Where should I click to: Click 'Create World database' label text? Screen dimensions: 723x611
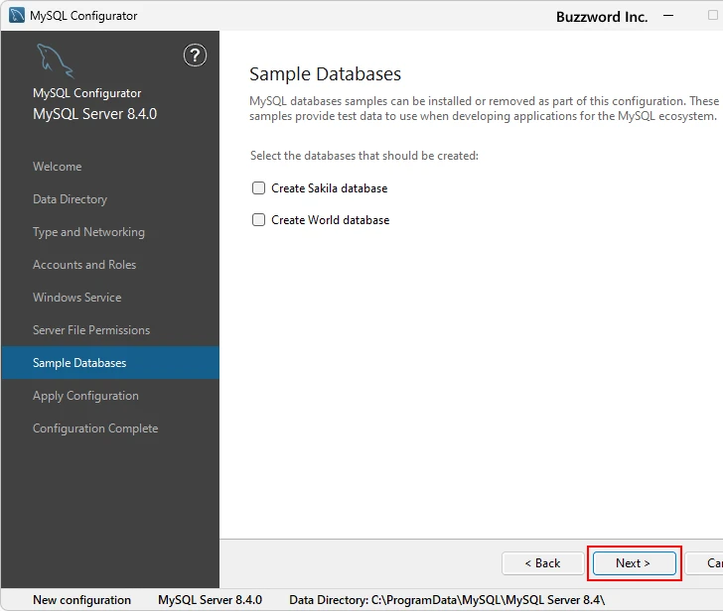(330, 220)
